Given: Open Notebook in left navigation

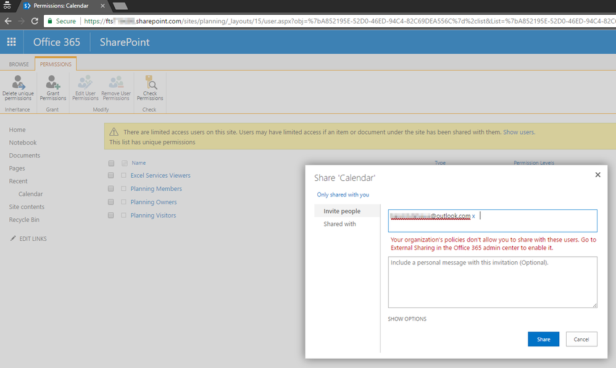Looking at the screenshot, I should (x=23, y=143).
